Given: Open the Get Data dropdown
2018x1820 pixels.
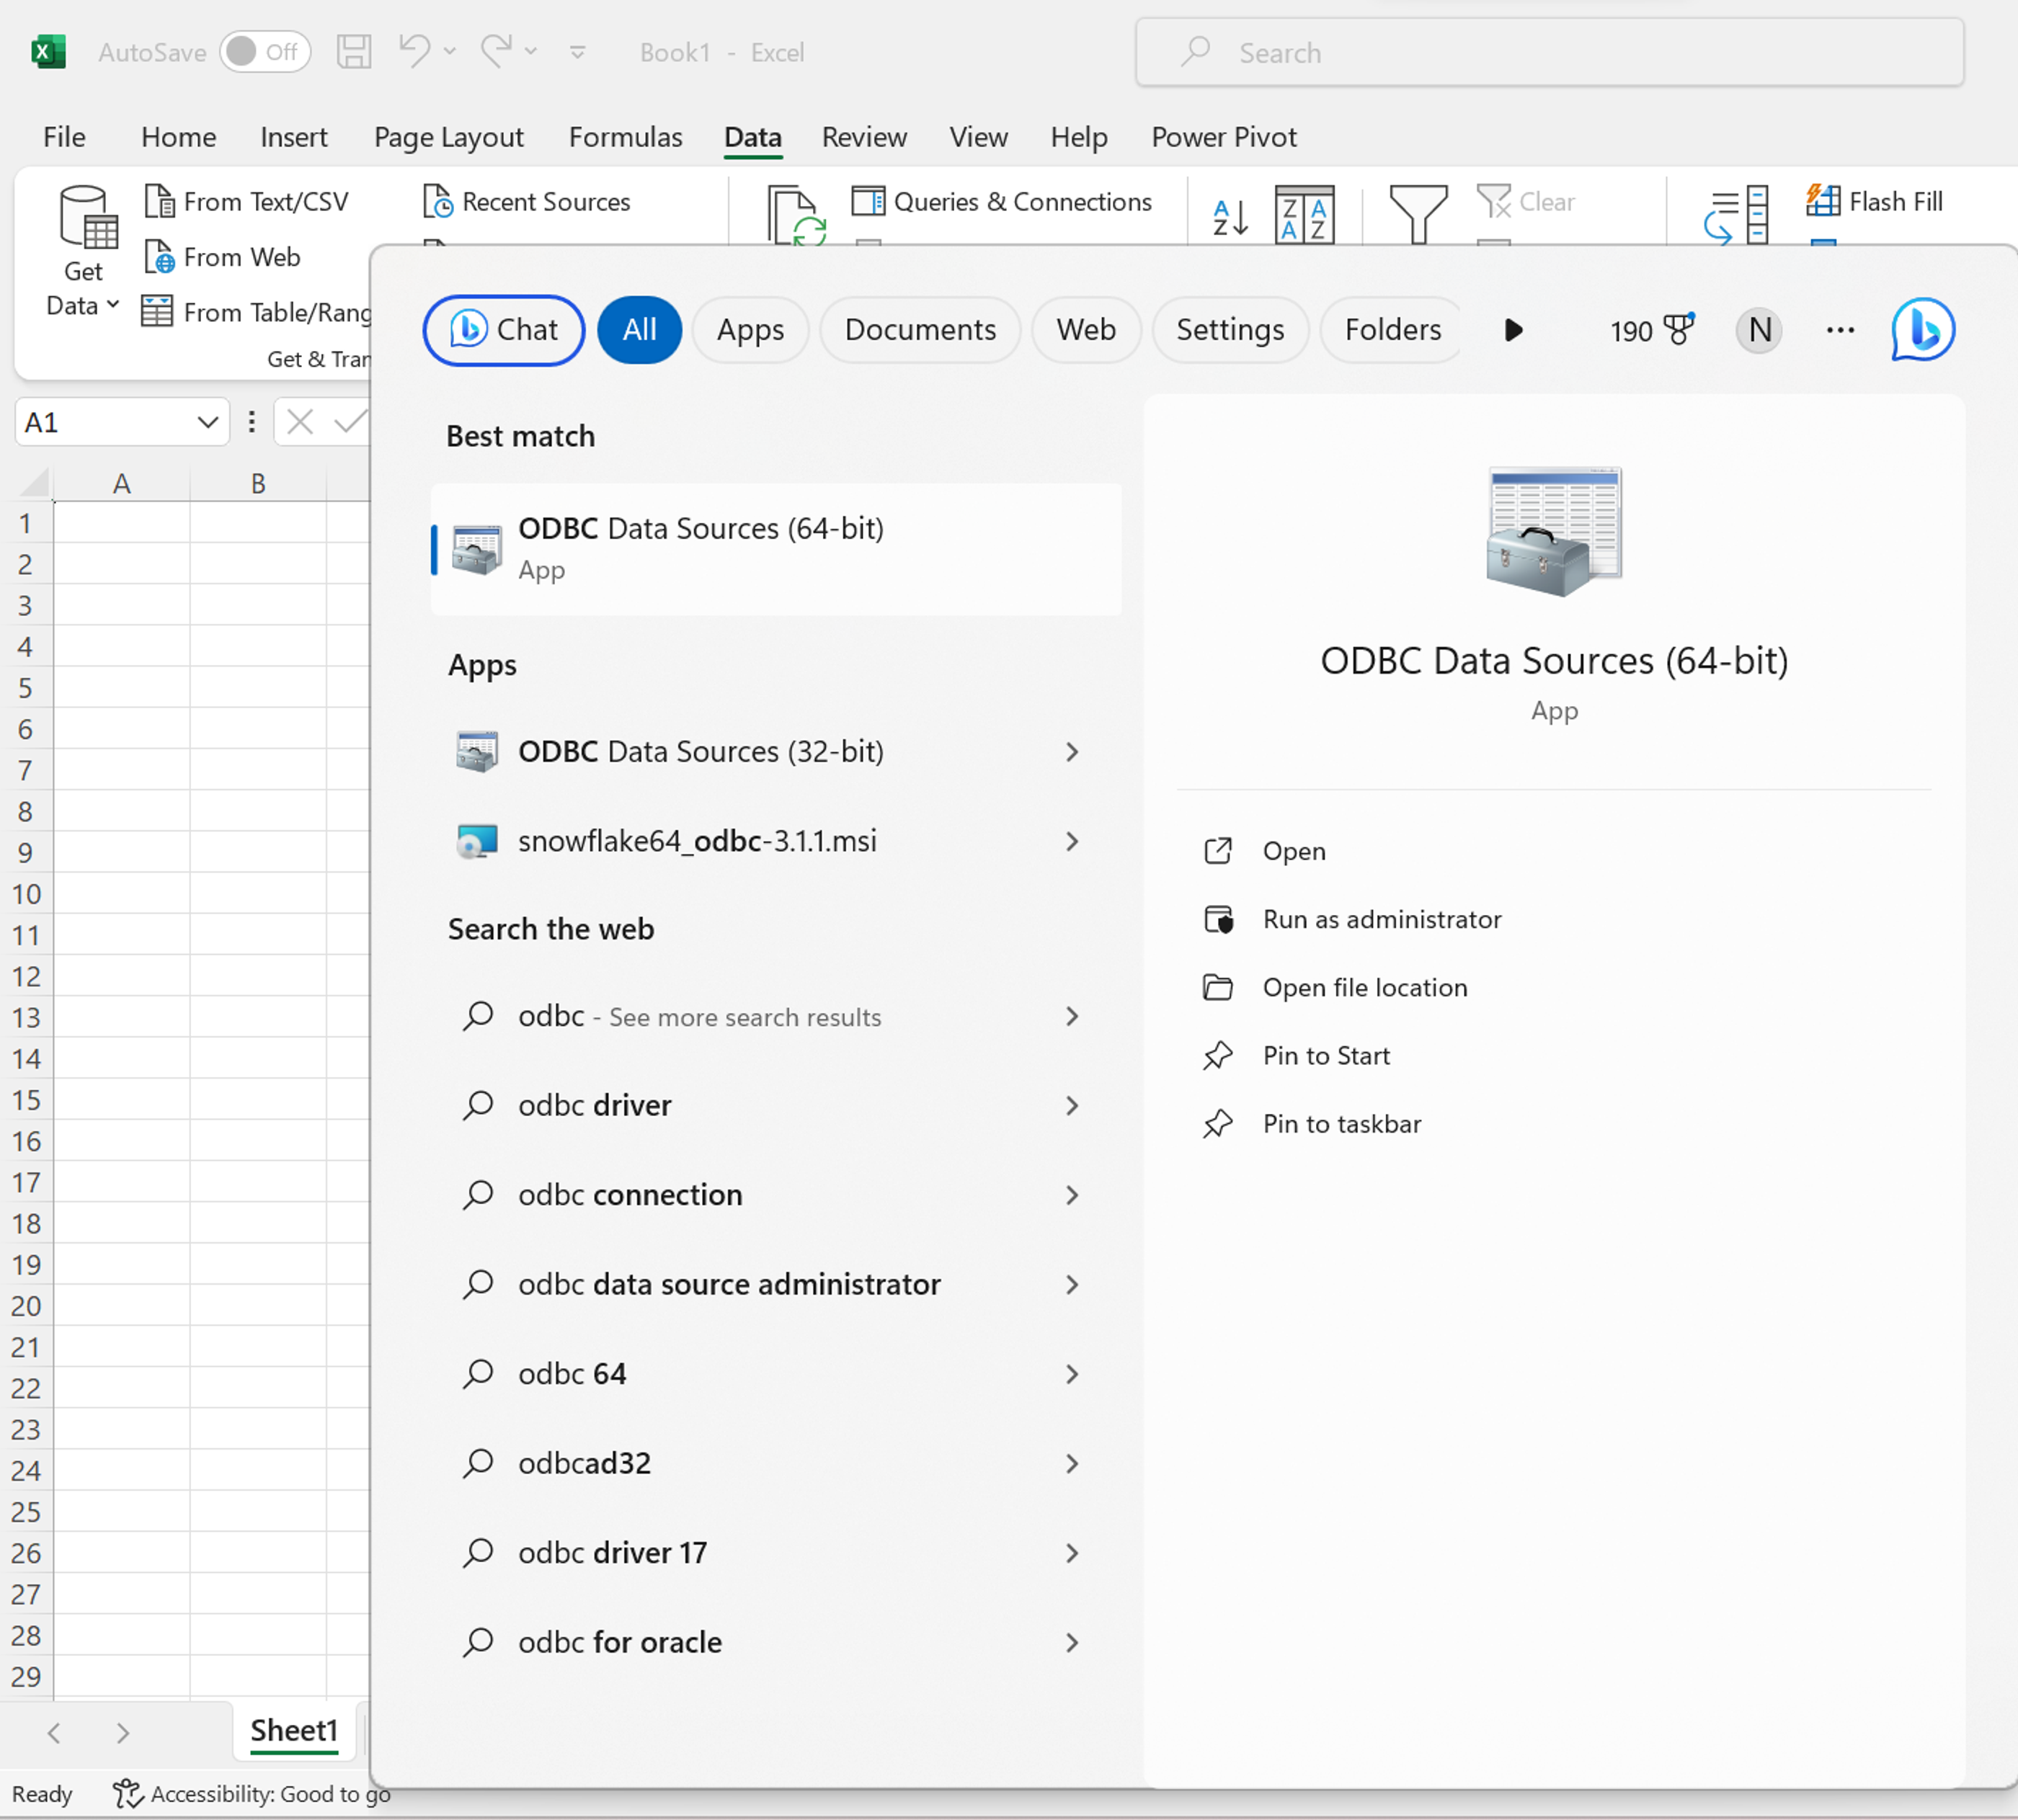Looking at the screenshot, I should pos(84,251).
